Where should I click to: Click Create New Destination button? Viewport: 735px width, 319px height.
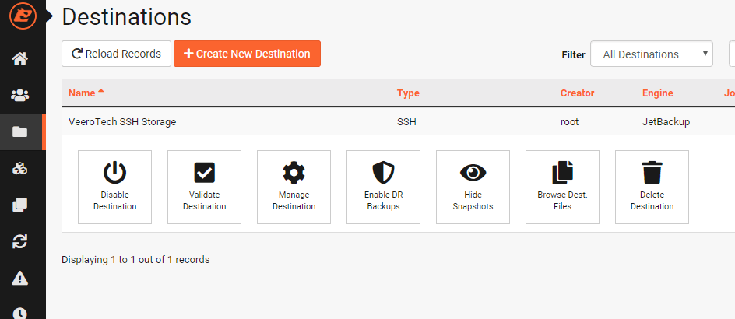point(247,54)
